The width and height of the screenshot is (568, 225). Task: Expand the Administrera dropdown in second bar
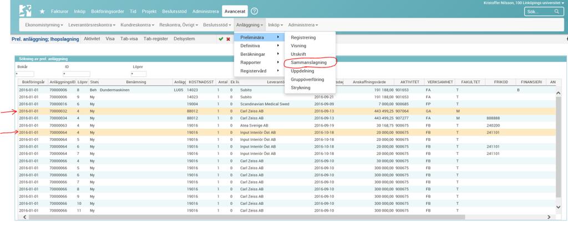tap(303, 25)
